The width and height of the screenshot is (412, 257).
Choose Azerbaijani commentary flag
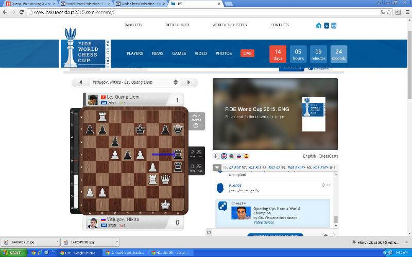pyautogui.click(x=231, y=156)
